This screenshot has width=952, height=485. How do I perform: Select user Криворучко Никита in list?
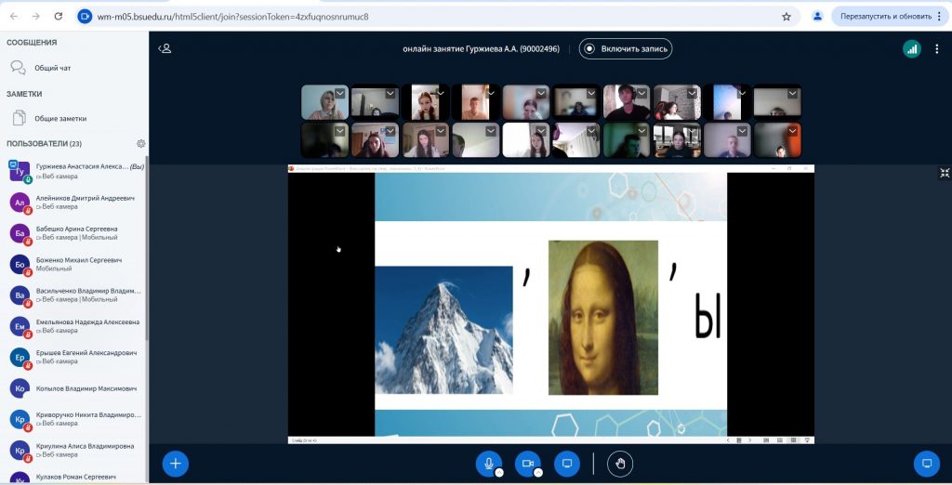pyautogui.click(x=74, y=419)
